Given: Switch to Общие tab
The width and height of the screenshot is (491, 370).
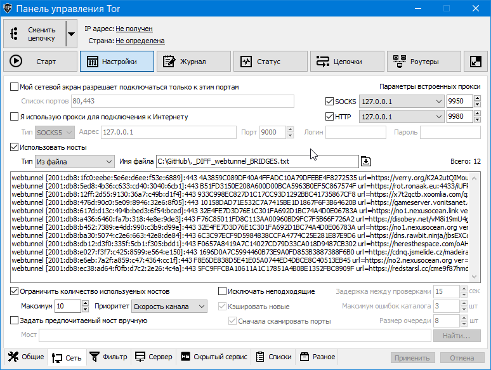Looking at the screenshot, I should point(26,357).
